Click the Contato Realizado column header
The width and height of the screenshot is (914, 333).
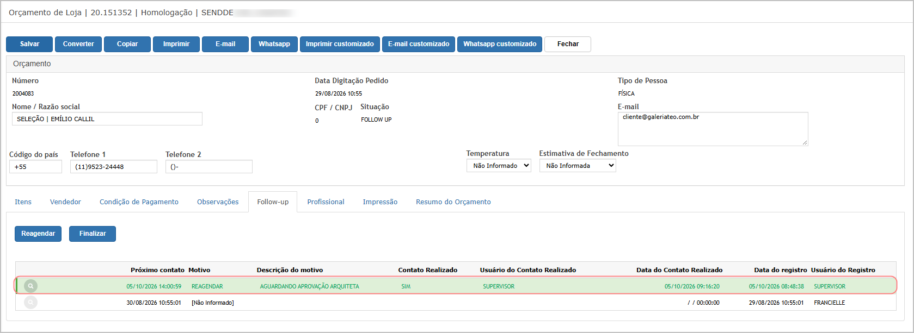point(428,270)
